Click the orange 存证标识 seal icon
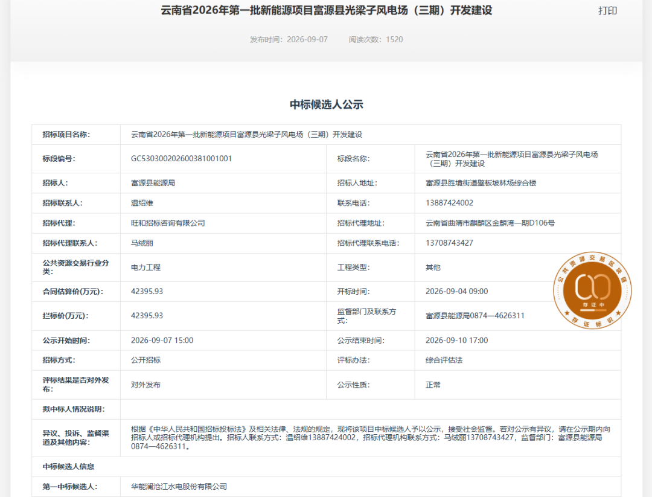Viewport: 652px width, 497px height. point(592,290)
